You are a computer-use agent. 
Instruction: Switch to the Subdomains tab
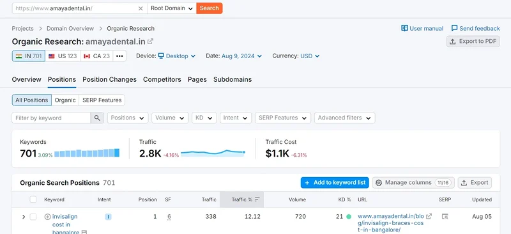click(233, 79)
